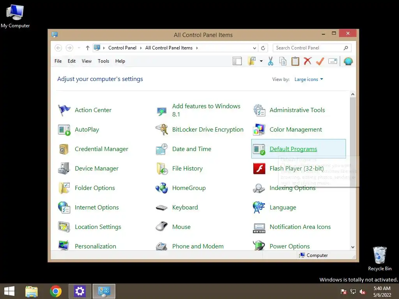Click the Forward navigation button

coord(69,48)
